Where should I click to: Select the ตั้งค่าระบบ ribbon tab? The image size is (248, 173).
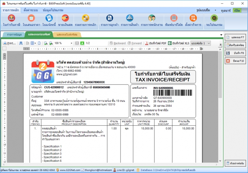(31, 10)
